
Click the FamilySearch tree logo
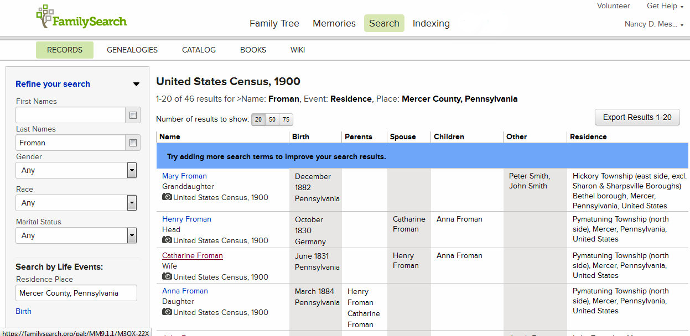point(44,17)
